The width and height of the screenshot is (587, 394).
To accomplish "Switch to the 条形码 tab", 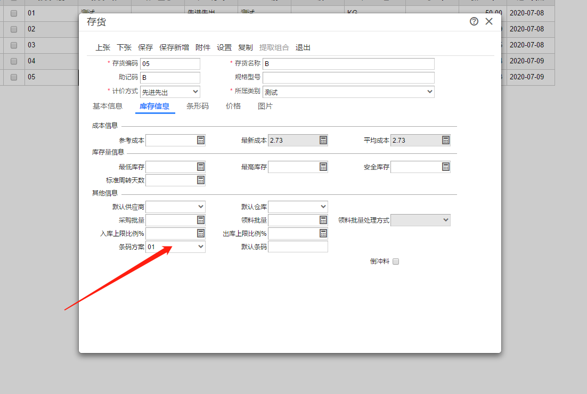I will tap(197, 106).
